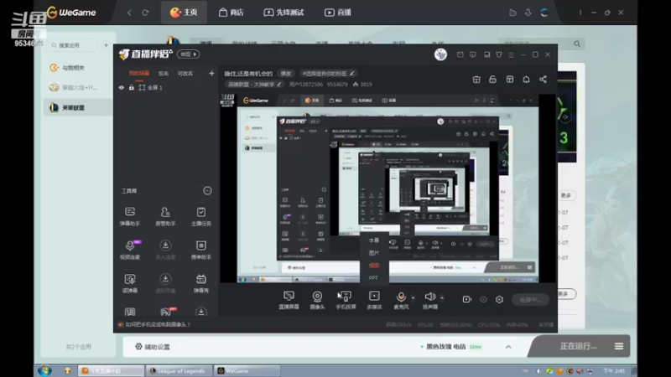The width and height of the screenshot is (671, 377).
Task: Toggle the preview eye icon near settings
Action: click(483, 300)
